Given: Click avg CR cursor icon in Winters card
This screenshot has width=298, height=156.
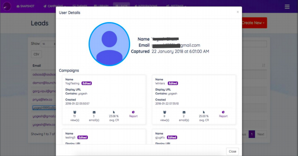Looking at the screenshot, I should 204,112.
